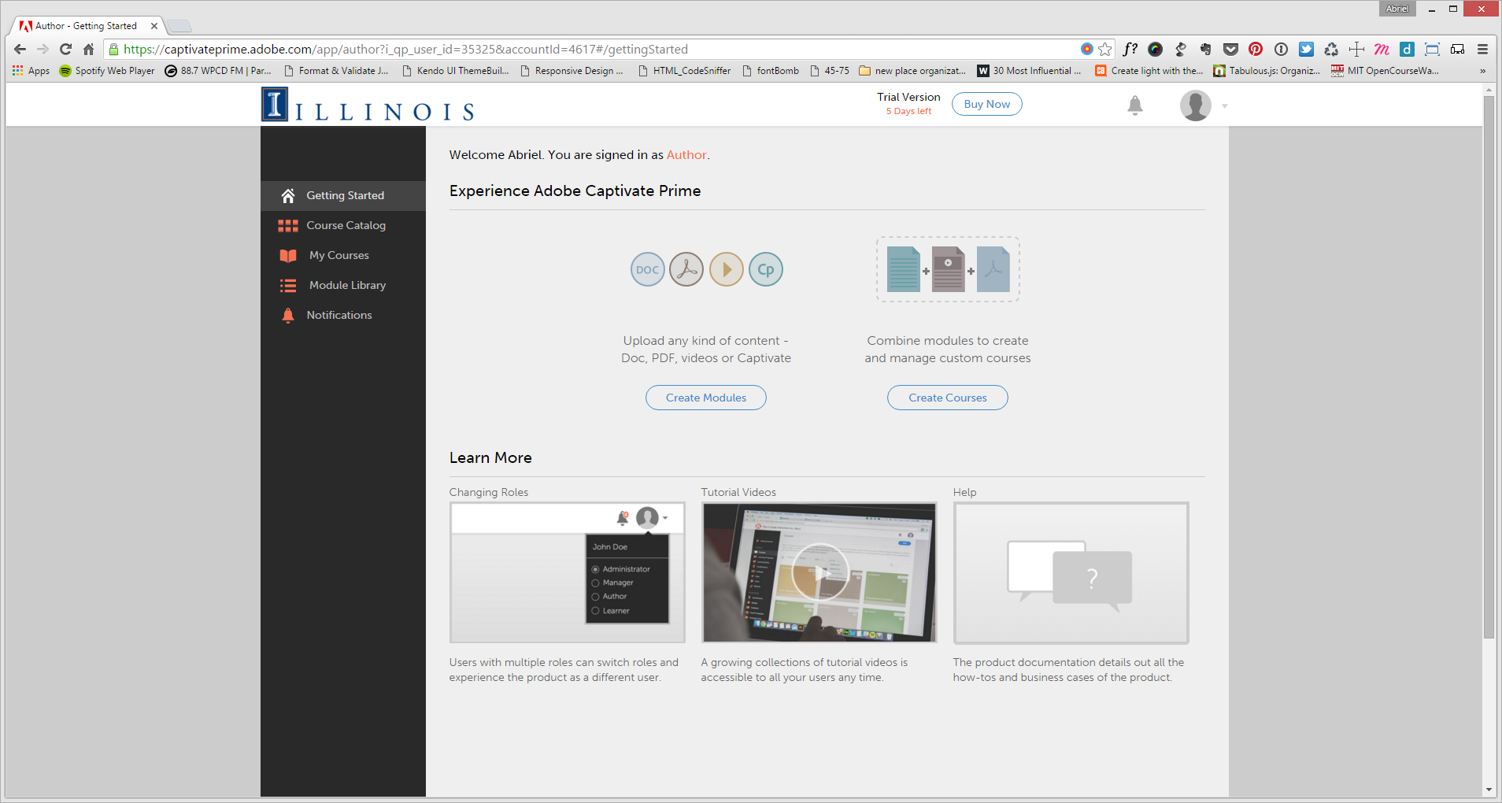
Task: Open the Help documentation thumbnail
Action: [1071, 573]
